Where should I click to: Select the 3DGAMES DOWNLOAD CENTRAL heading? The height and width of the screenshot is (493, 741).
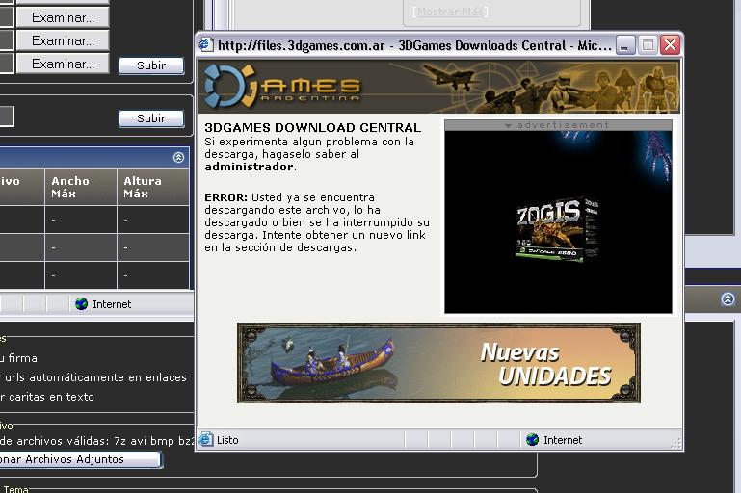[x=312, y=128]
